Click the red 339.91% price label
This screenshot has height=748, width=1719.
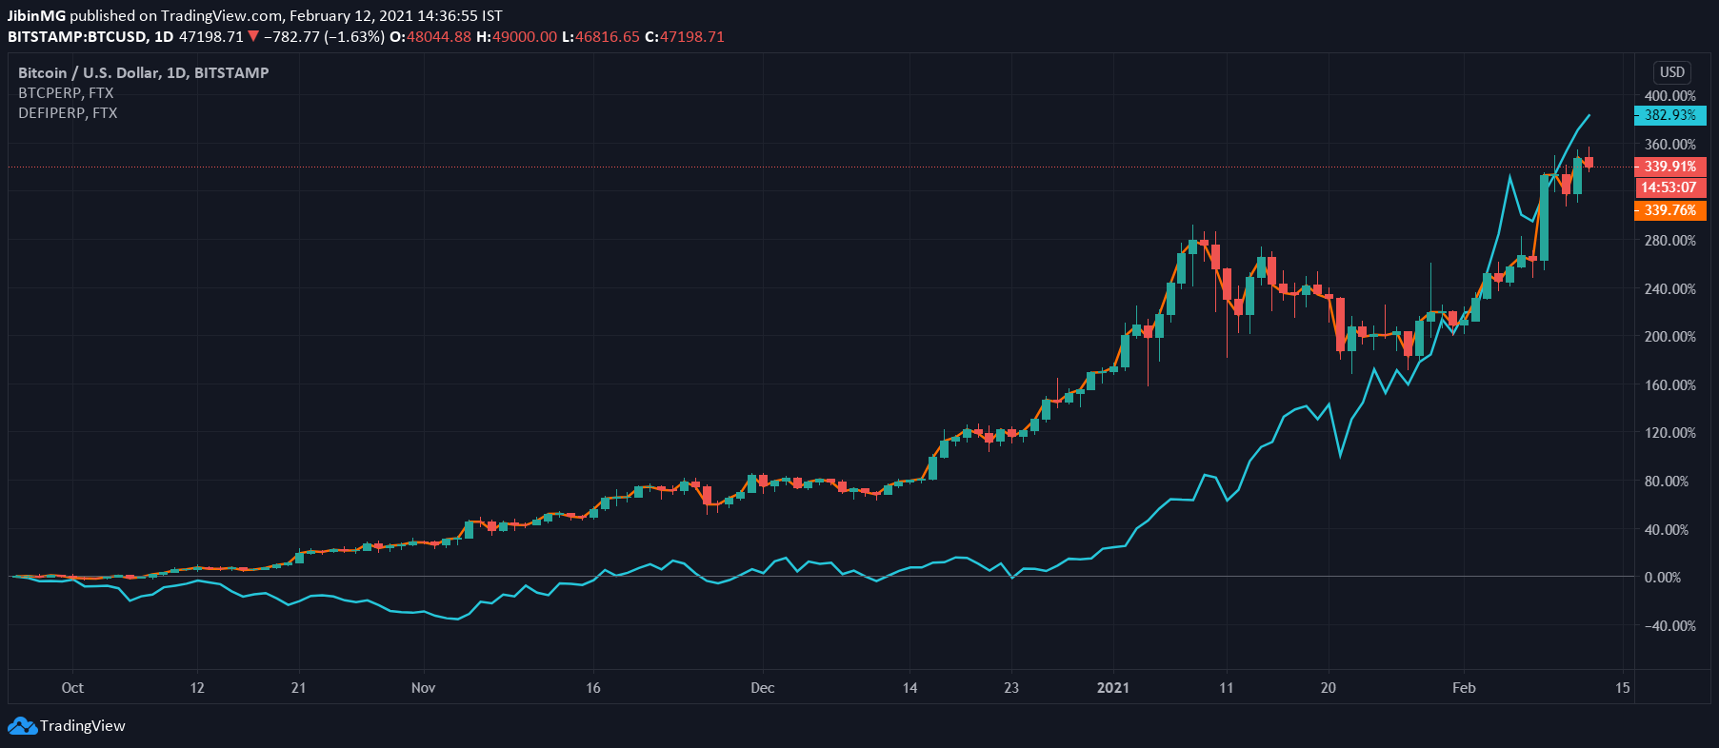[1669, 167]
